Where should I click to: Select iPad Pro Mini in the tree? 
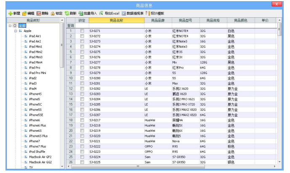tap(38, 73)
